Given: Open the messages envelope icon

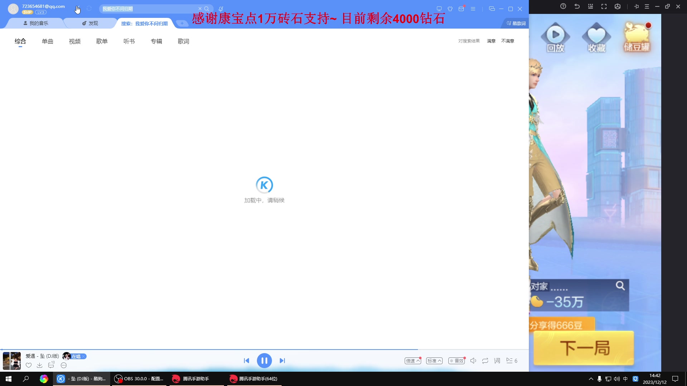Looking at the screenshot, I should tap(461, 9).
